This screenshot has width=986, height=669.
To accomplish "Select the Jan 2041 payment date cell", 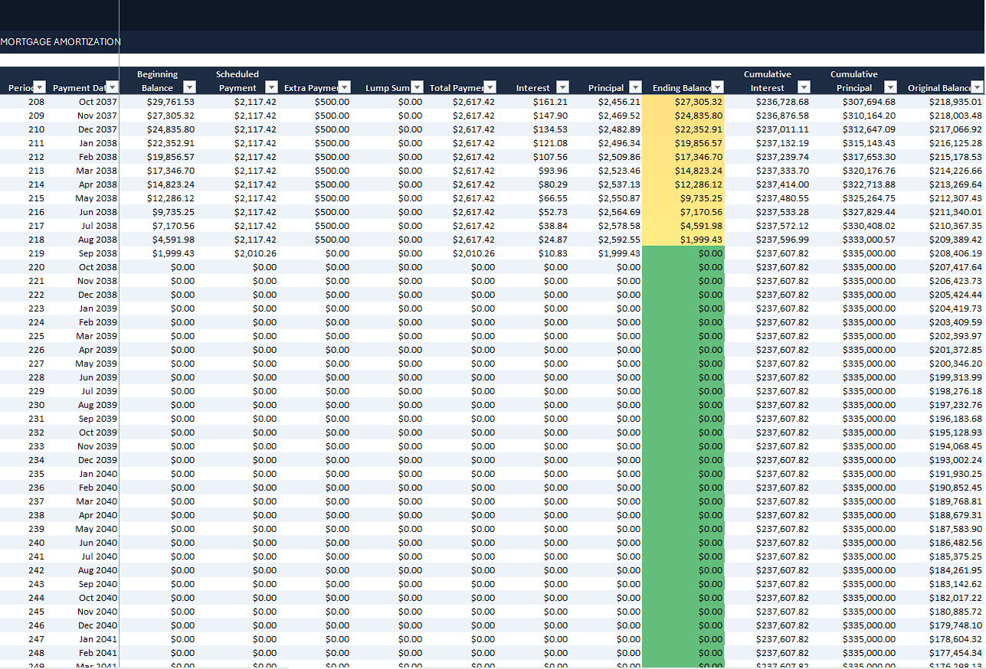I will pos(98,639).
